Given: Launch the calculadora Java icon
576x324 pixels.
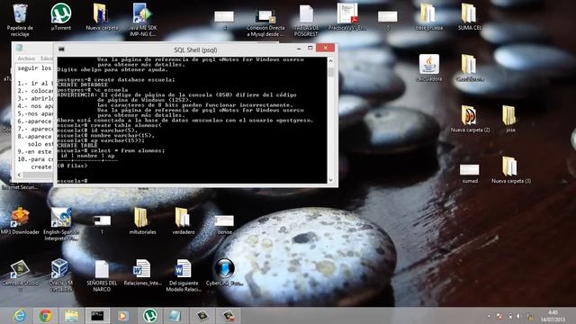Looking at the screenshot, I should [429, 67].
